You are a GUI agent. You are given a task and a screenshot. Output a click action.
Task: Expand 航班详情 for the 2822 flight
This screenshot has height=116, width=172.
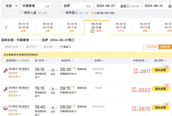(x=14, y=95)
